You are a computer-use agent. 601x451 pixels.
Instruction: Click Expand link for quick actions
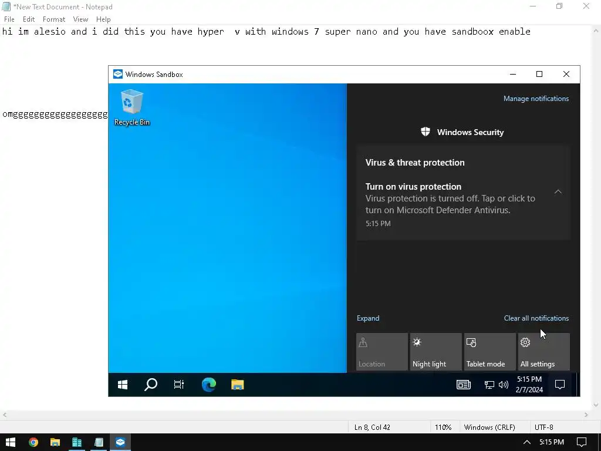pyautogui.click(x=368, y=318)
